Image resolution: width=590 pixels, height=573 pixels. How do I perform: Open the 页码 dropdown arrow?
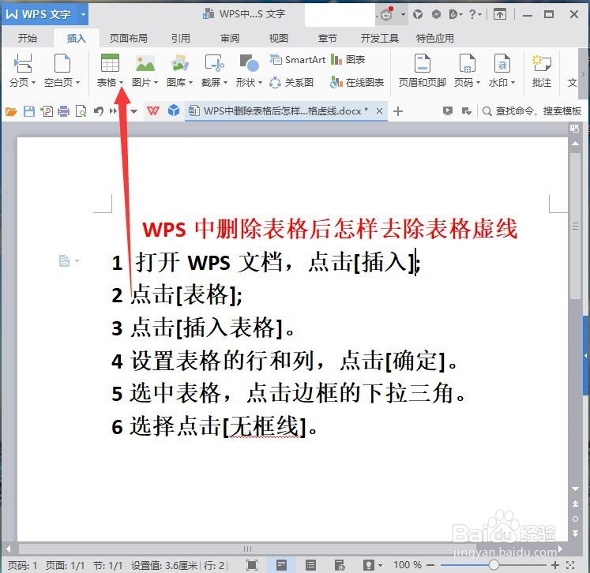pos(479,82)
